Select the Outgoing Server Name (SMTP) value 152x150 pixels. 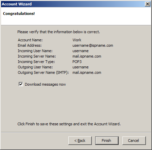point(87,72)
